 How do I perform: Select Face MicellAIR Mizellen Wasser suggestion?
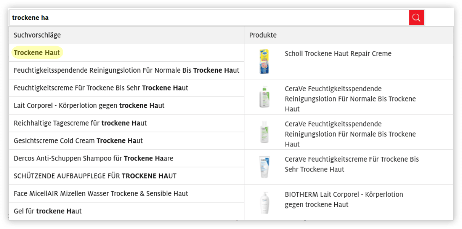point(101,193)
